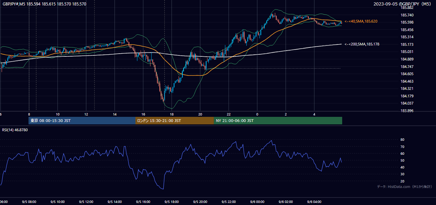The height and width of the screenshot is (205, 436).
Task: Click price axis value 184.889
Action: [407, 59]
